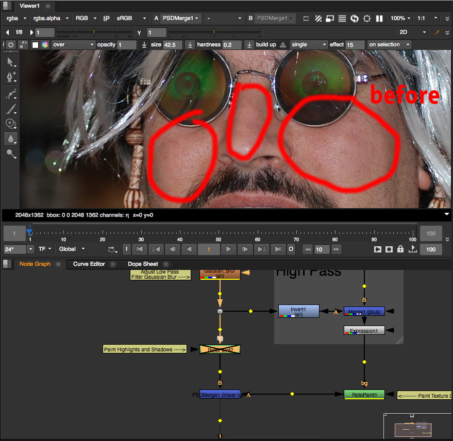The height and width of the screenshot is (441, 453).
Task: Toggle the IP input process button
Action: pyautogui.click(x=107, y=19)
